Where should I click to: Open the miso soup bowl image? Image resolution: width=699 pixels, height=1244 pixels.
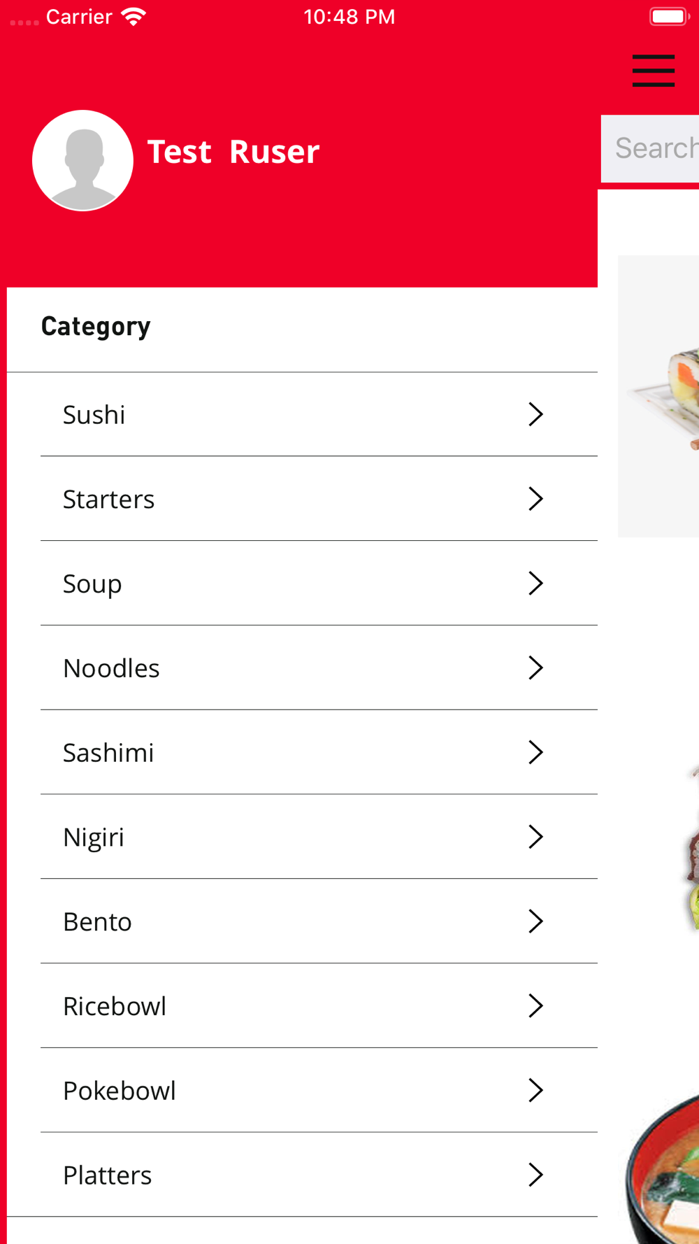point(662,1168)
